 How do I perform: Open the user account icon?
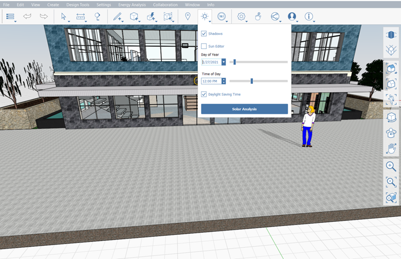tap(292, 16)
